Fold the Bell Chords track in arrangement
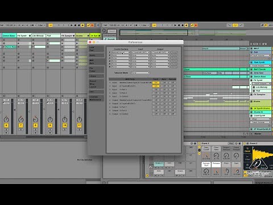The image size is (273, 205). [251, 69]
